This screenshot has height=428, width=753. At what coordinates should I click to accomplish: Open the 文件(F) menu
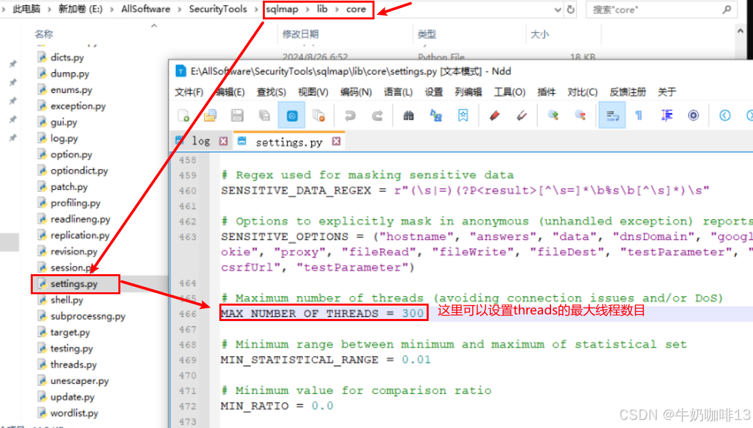189,92
